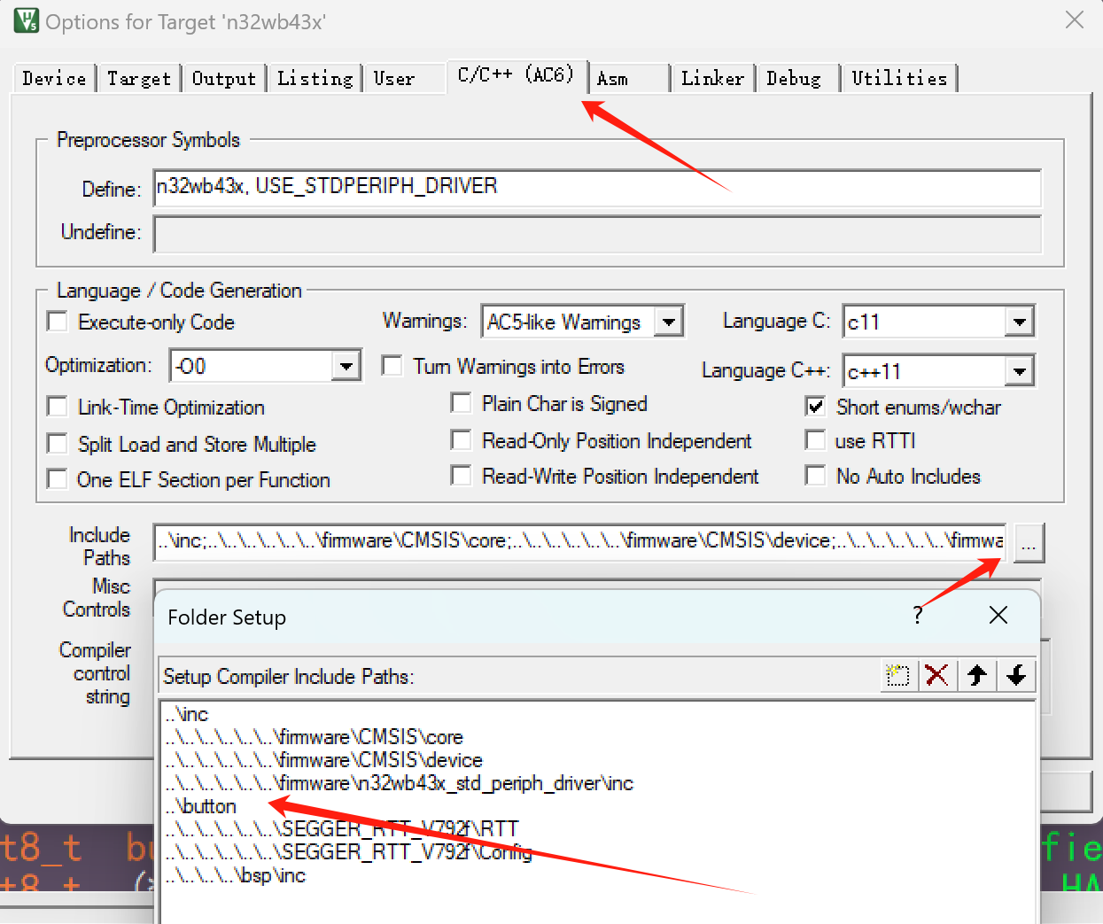Uncheck Short enums/wchar option
Image resolution: width=1103 pixels, height=924 pixels.
[815, 407]
